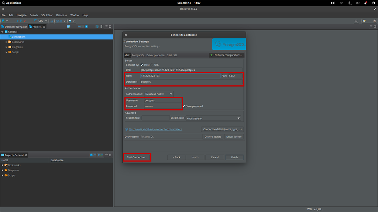Click the Wi-Fi icon in top bar

pos(341,3)
